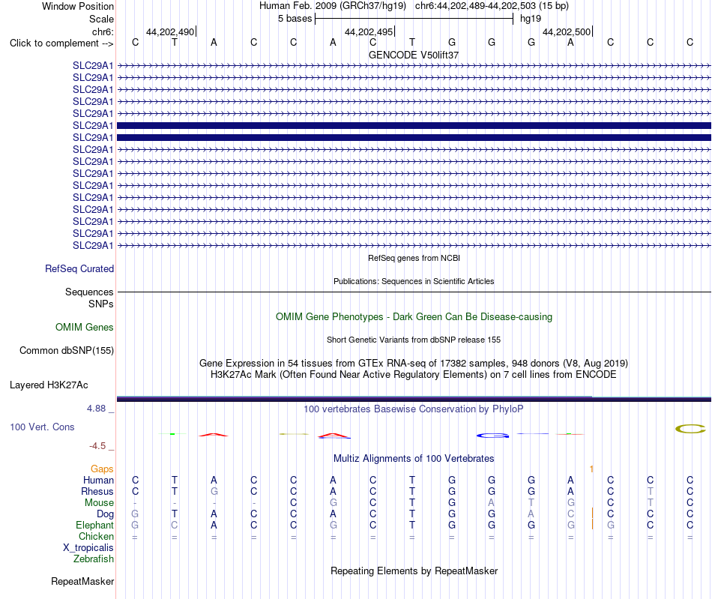Click the hg19 label beside scale bar

(x=531, y=19)
